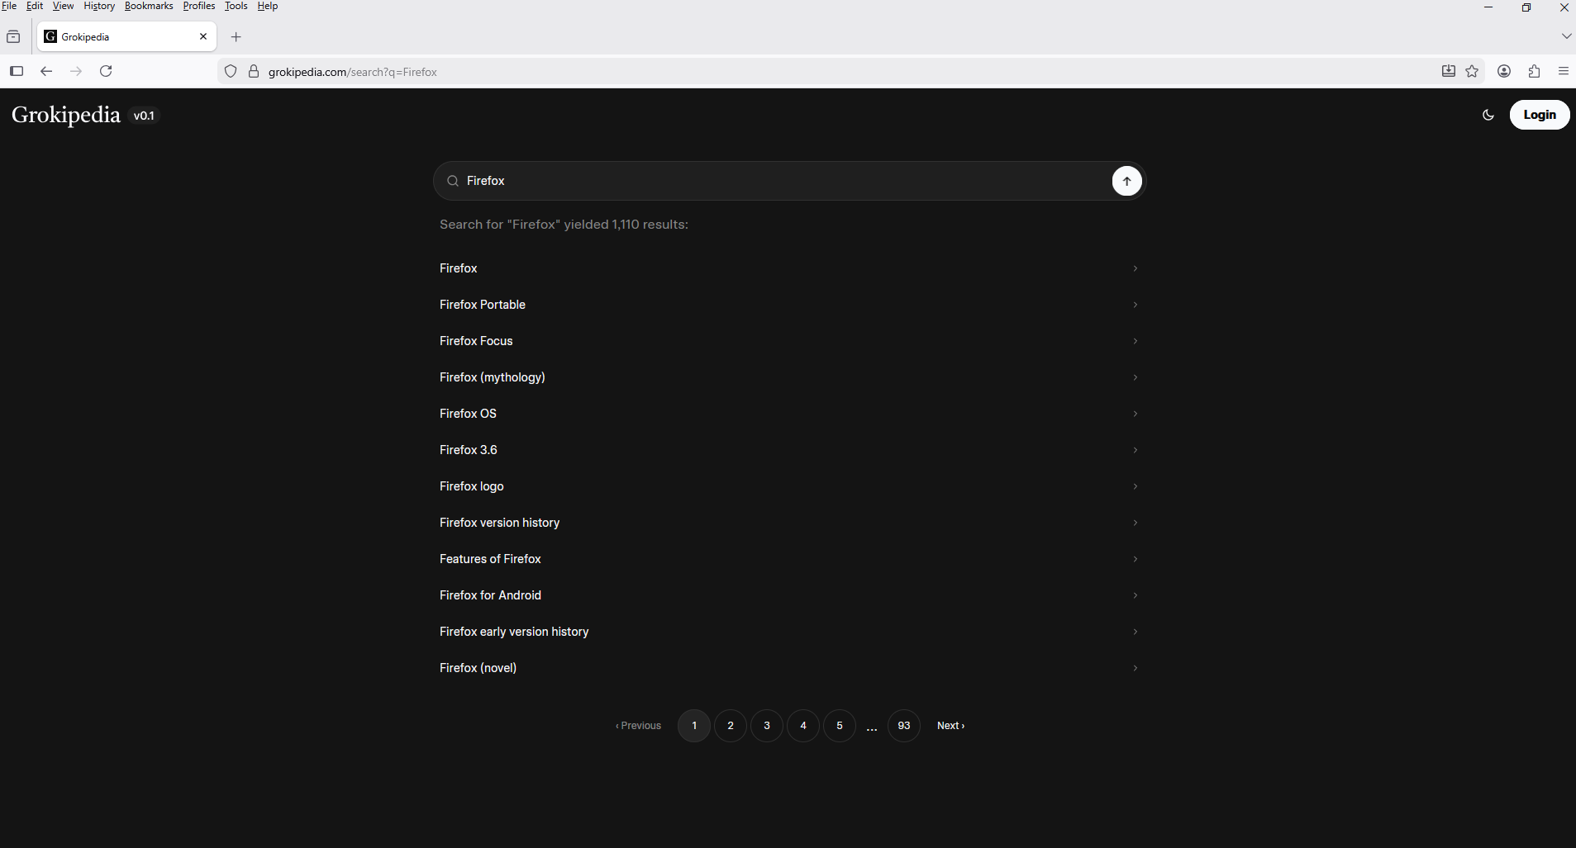Image resolution: width=1576 pixels, height=848 pixels.
Task: Close the Grokipedia tab
Action: coord(203,36)
